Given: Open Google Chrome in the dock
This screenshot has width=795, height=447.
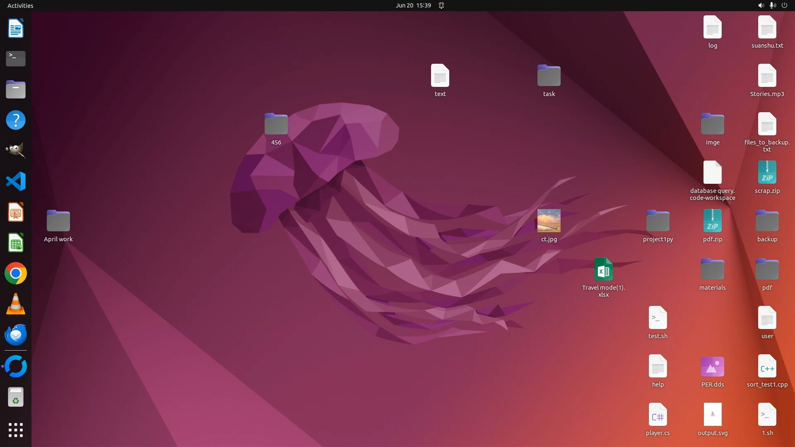Looking at the screenshot, I should coord(16,274).
